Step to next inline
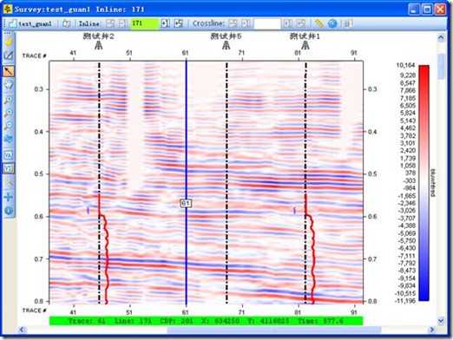The width and height of the screenshot is (453, 340). (165, 23)
